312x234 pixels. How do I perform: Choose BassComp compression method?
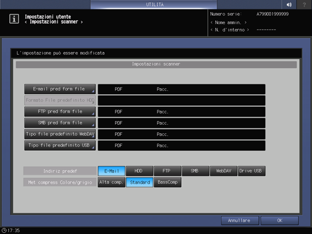point(167,182)
